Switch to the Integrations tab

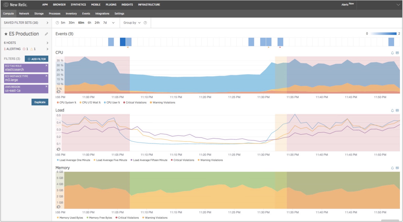(x=102, y=14)
